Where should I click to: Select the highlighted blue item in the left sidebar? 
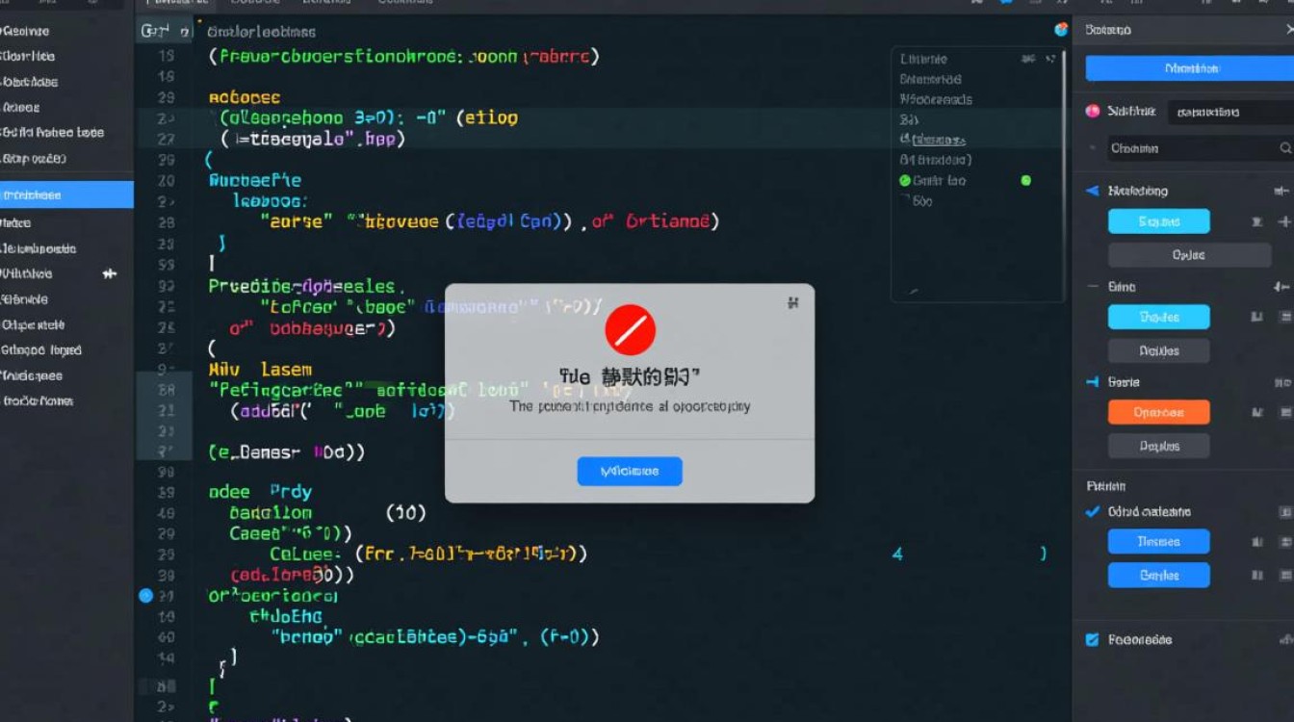click(66, 194)
